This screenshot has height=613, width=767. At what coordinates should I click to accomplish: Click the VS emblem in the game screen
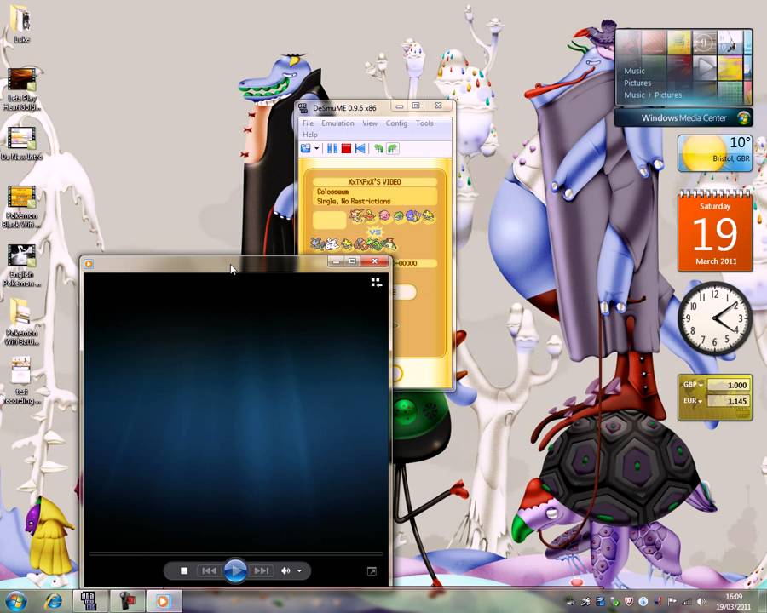[375, 232]
